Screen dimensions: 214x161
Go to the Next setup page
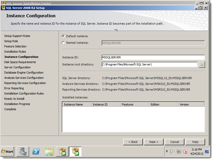tap(154, 142)
